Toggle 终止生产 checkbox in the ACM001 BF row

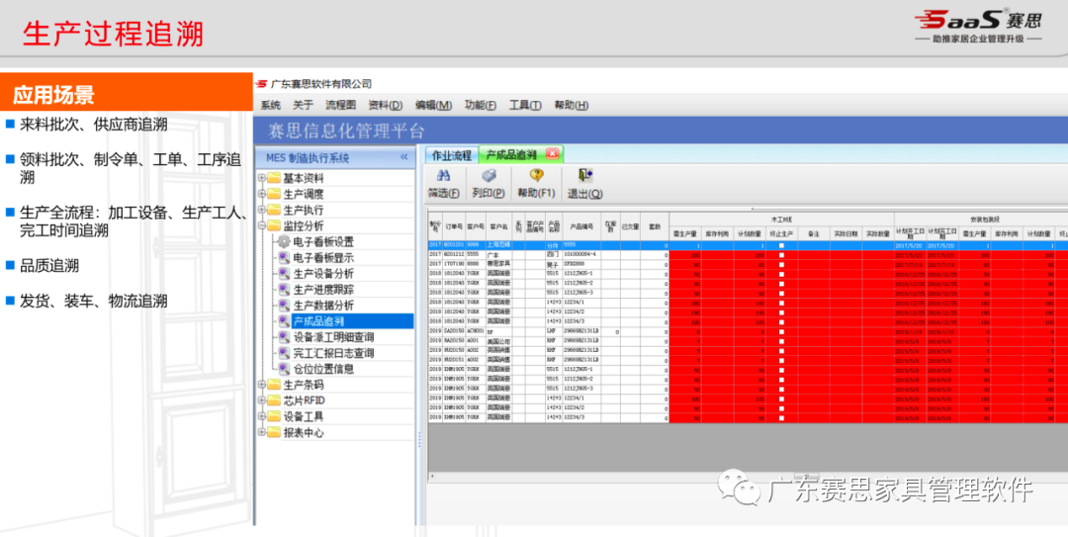[x=781, y=332]
